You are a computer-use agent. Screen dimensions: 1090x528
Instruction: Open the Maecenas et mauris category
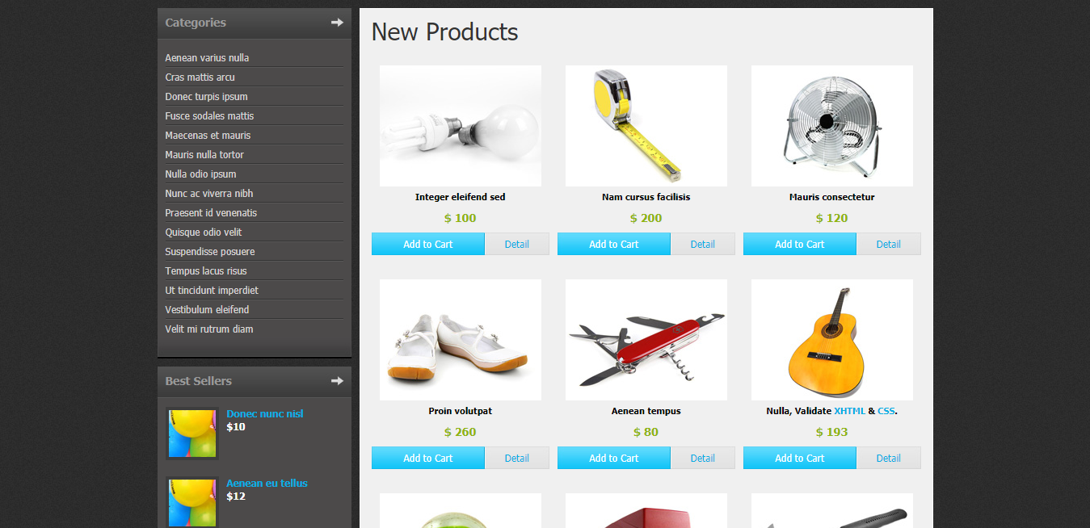pyautogui.click(x=208, y=136)
